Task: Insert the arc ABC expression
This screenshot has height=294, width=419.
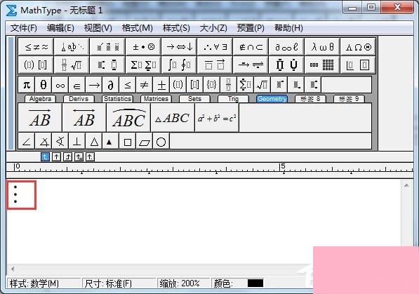Action: (x=128, y=118)
